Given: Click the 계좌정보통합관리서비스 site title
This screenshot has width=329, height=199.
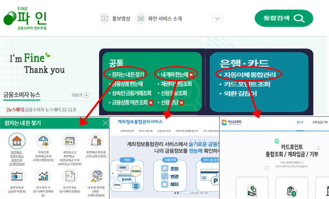Looking at the screenshot, I should pyautogui.click(x=140, y=122).
